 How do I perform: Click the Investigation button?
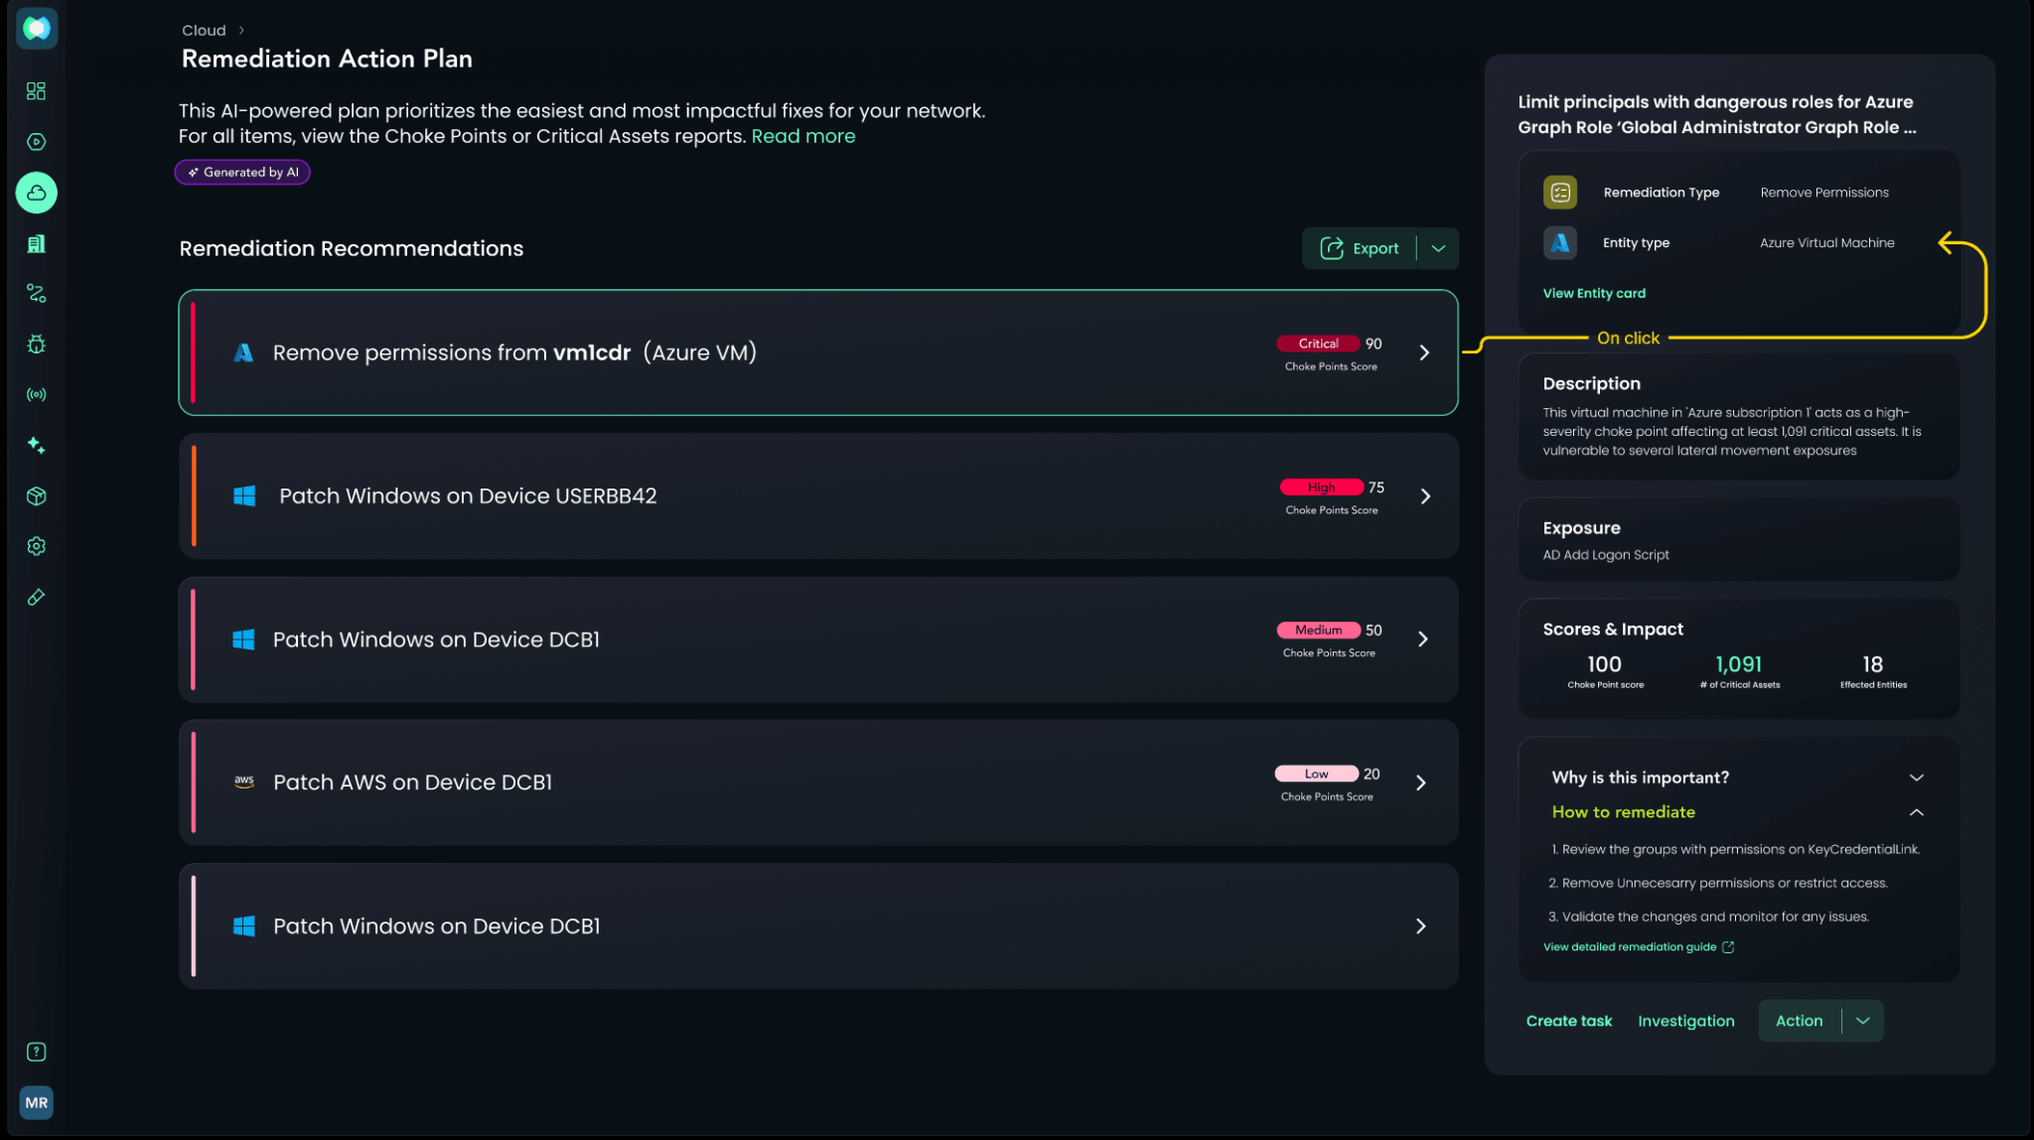(1685, 1021)
